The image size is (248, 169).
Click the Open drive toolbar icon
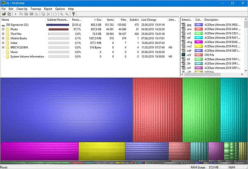(3, 14)
